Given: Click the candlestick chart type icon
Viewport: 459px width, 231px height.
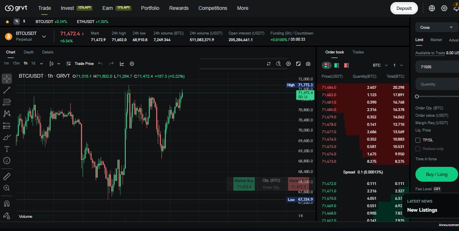Looking at the screenshot, I should pyautogui.click(x=51, y=64).
